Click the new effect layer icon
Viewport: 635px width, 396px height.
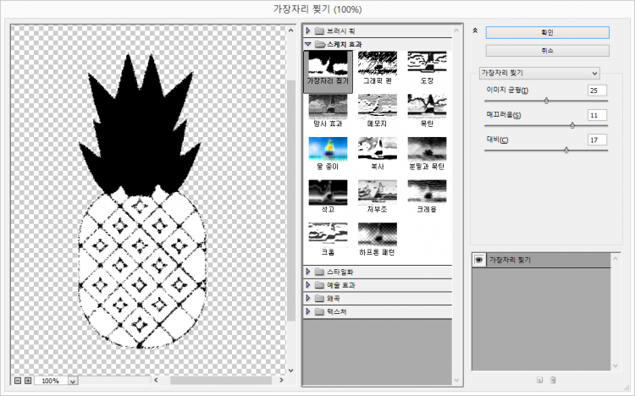coord(539,380)
